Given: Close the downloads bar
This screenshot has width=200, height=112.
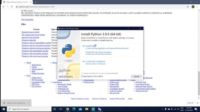Looking at the screenshot, I should [197, 103].
